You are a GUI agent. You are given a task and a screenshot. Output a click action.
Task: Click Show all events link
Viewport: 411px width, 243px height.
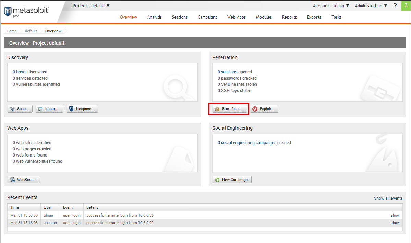388,198
